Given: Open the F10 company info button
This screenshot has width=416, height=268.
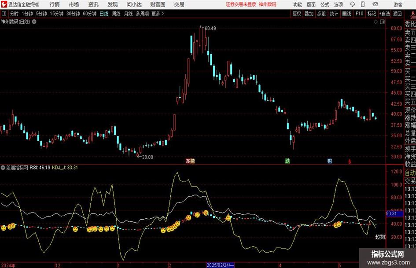Looking at the screenshot, I should click(360, 14).
